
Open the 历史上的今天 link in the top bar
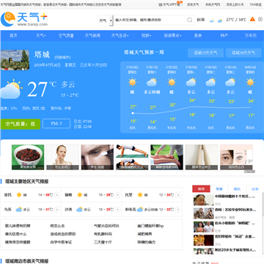pyautogui.click(x=235, y=4)
